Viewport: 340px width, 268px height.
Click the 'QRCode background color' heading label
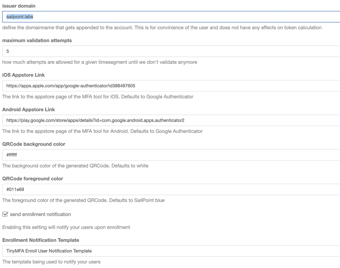pyautogui.click(x=34, y=144)
